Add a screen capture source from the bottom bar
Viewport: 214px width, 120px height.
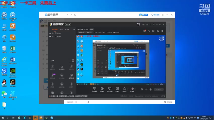point(95,90)
